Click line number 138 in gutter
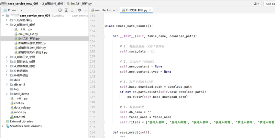Viewport: 275px width, 138px height. coord(92,51)
